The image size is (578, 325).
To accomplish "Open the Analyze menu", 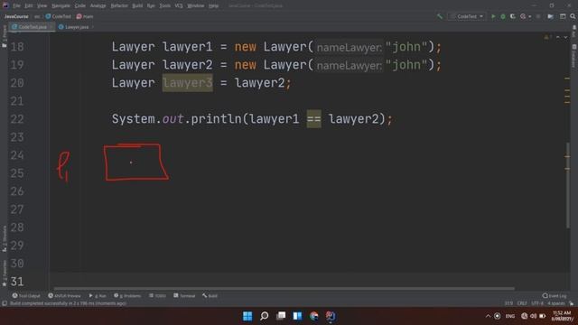I will coord(98,5).
